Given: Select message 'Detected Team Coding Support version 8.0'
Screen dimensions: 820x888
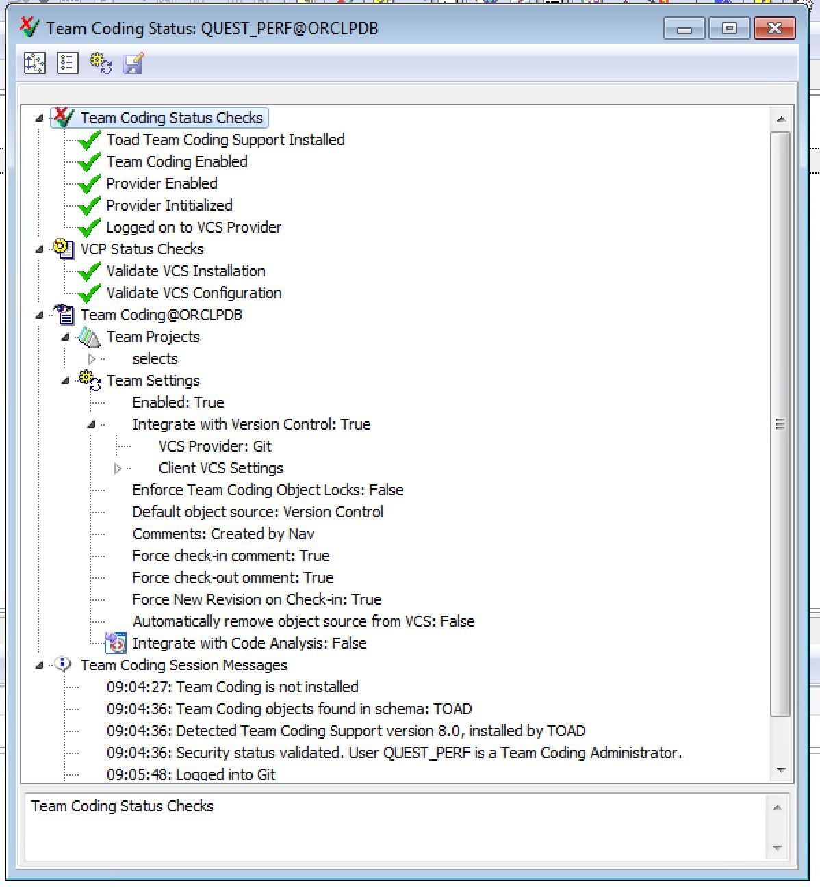Looking at the screenshot, I should (346, 731).
